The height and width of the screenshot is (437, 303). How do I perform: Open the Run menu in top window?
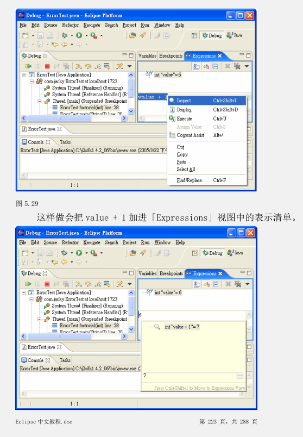[145, 25]
